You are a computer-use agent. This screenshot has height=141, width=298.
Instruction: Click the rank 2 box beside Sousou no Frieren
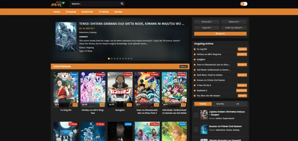tap(196, 129)
